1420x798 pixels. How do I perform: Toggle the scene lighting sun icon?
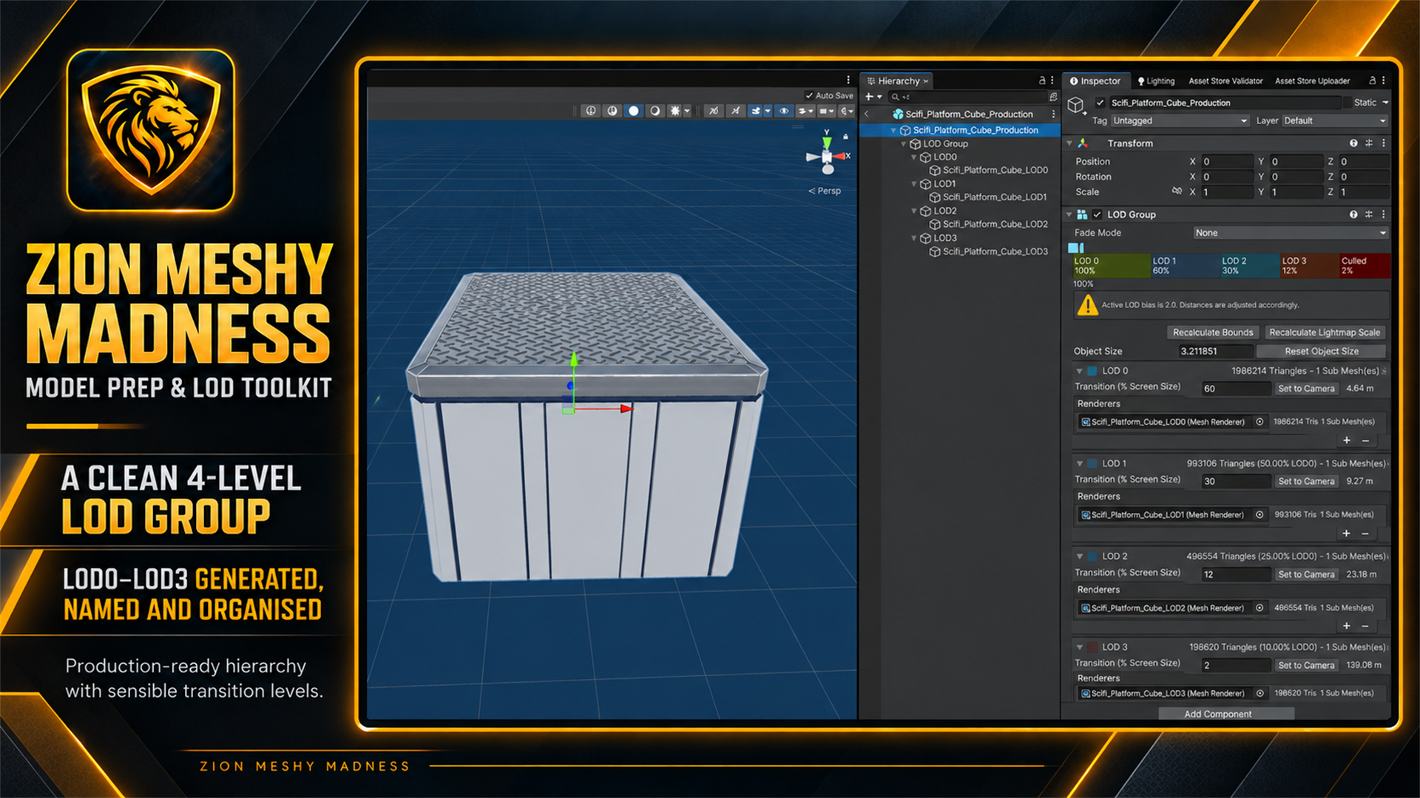click(674, 111)
